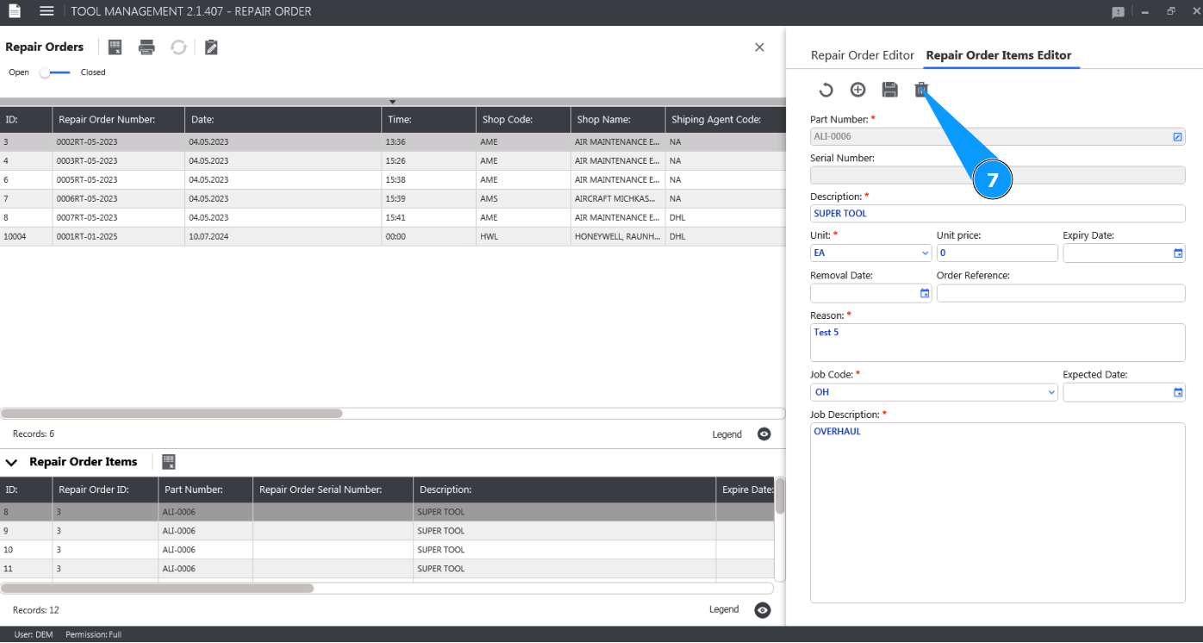Click the Reason text area with Test 5
This screenshot has width=1203, height=643.
(x=998, y=343)
